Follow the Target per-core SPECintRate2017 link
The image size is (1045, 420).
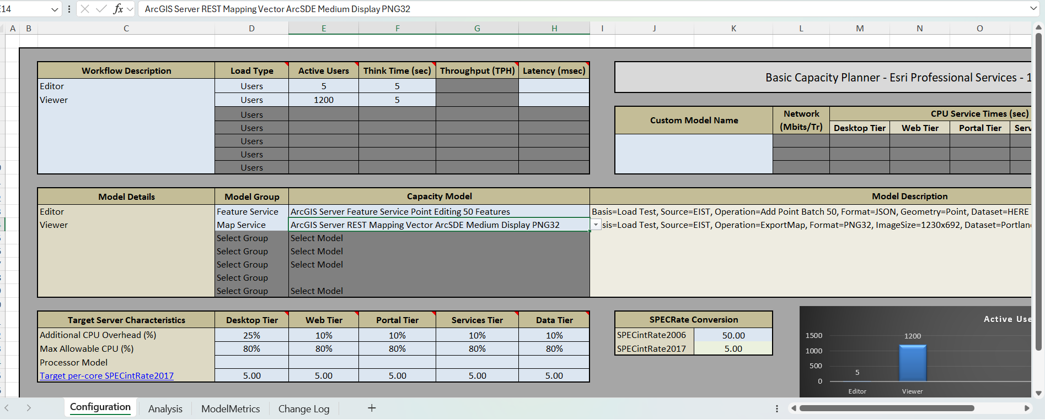coord(106,375)
